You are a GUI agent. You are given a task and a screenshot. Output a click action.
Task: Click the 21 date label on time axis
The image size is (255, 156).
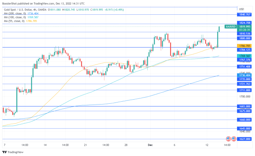86,145
